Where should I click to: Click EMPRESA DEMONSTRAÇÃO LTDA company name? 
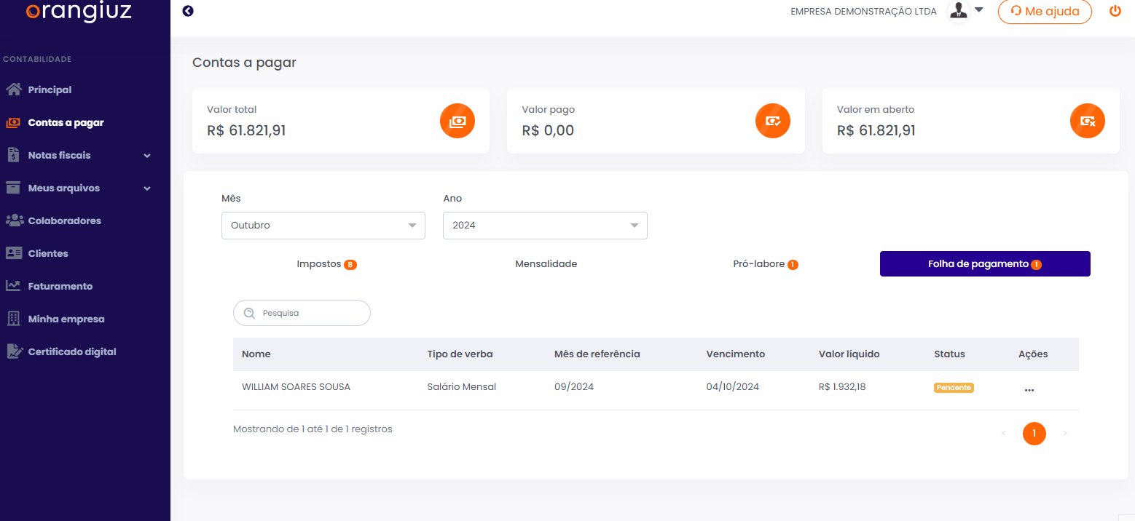click(863, 12)
